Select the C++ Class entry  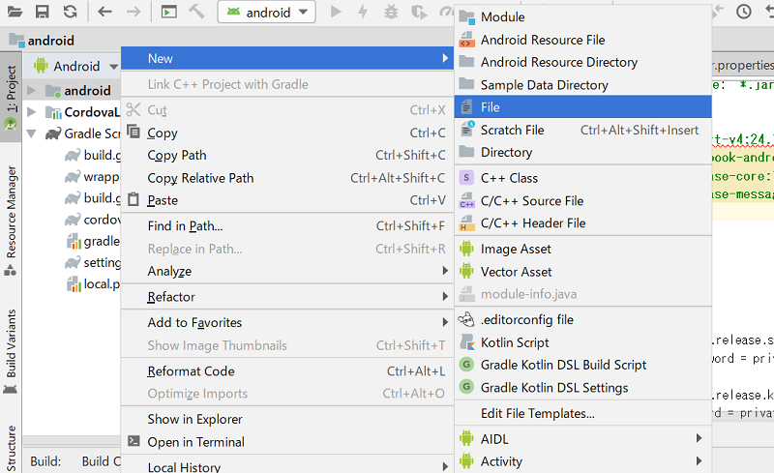509,178
